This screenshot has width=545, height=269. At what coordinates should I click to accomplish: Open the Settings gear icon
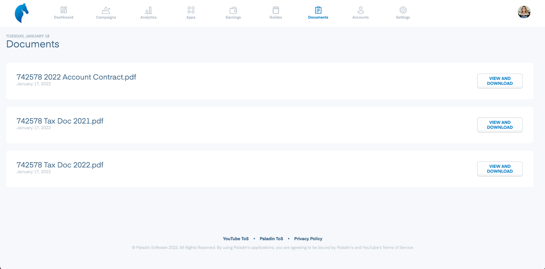pos(403,10)
